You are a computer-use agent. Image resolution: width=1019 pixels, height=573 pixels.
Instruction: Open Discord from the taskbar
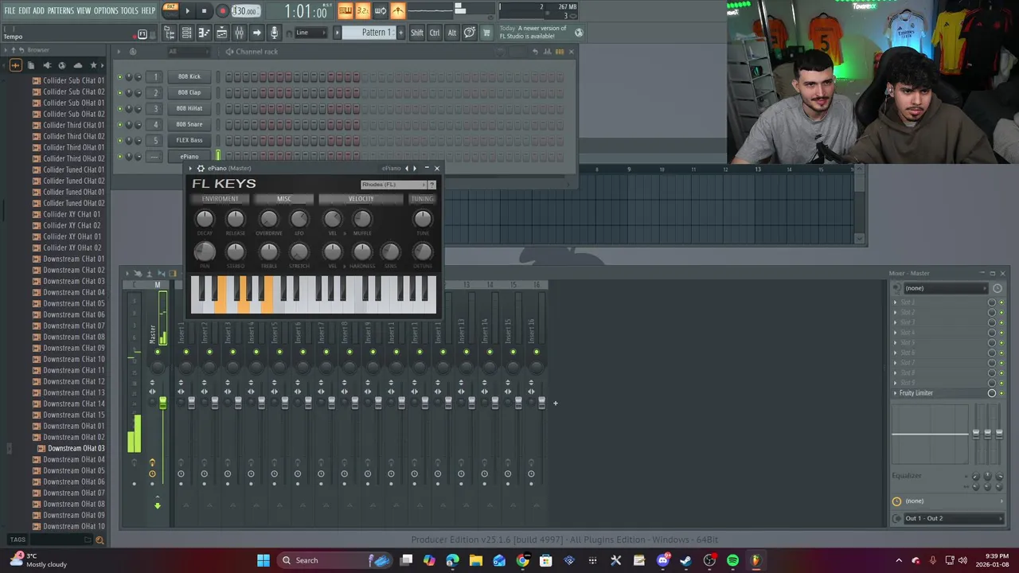[662, 560]
